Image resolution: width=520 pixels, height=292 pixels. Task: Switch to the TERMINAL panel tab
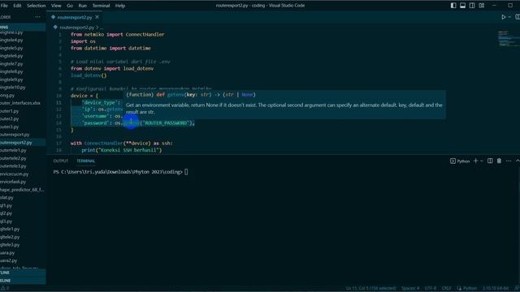pyautogui.click(x=86, y=161)
